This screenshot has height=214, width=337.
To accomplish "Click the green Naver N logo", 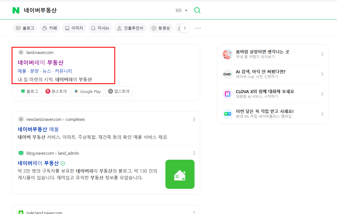I will (x=16, y=10).
